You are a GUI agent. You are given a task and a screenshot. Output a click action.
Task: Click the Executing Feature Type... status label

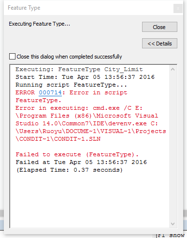[39, 24]
